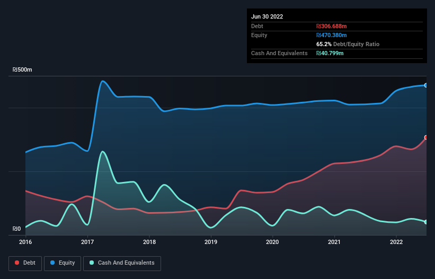Image resolution: width=435 pixels, height=279 pixels.
Task: Toggle the Equity series legend button
Action: [63, 263]
